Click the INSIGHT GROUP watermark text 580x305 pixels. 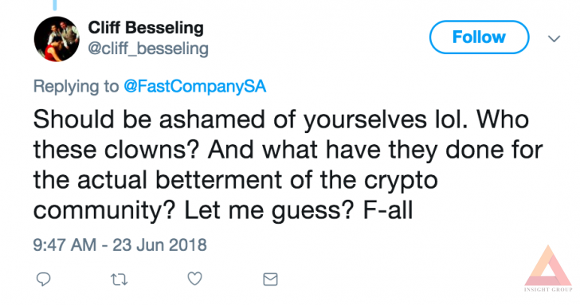click(x=548, y=290)
